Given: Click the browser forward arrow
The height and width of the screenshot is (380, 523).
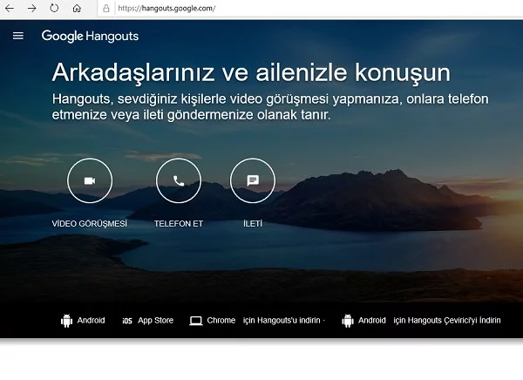Looking at the screenshot, I should pyautogui.click(x=32, y=9).
